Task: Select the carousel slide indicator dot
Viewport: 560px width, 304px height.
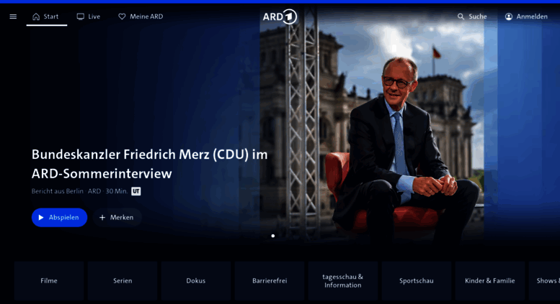Action: (273, 236)
